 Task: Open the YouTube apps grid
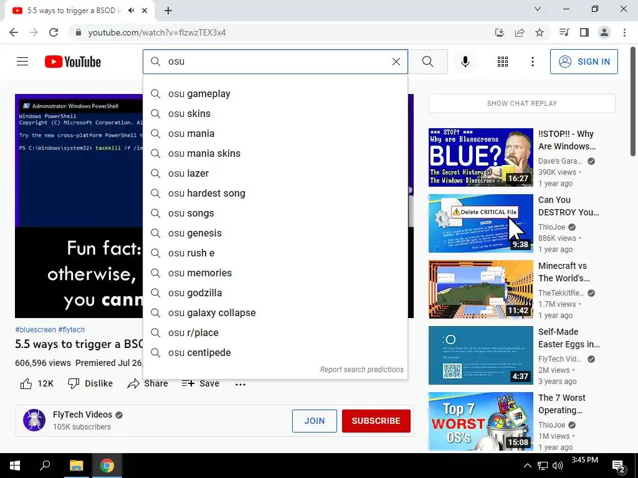pyautogui.click(x=503, y=62)
